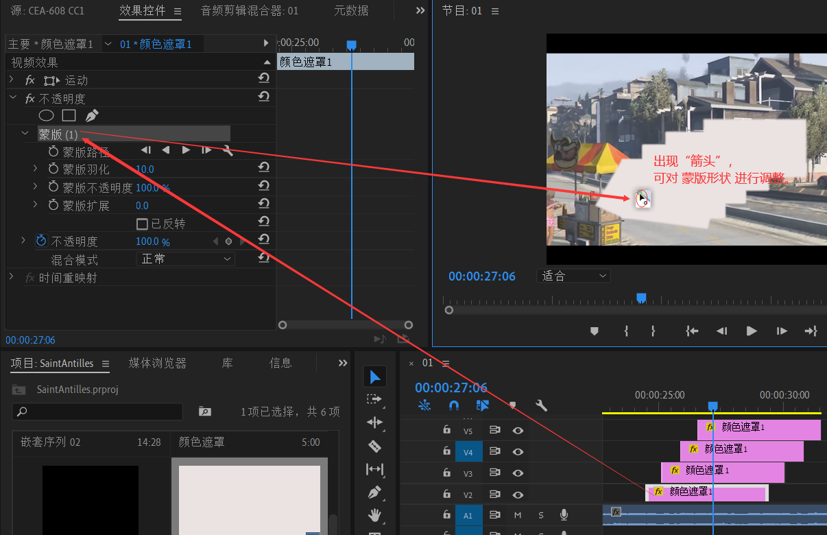Image resolution: width=827 pixels, height=535 pixels.
Task: Select the Pen tool in toolbox
Action: pos(374,492)
